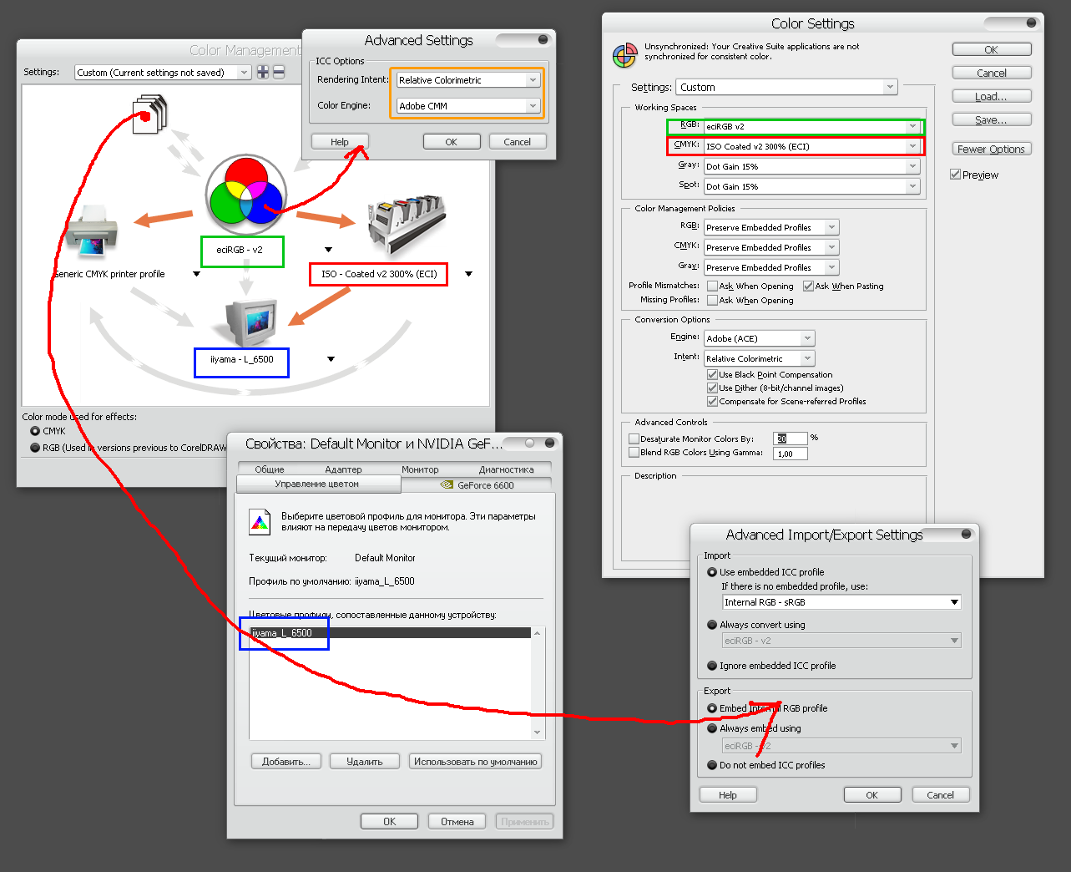Open the Gray Dot Gain dropdown

811,166
